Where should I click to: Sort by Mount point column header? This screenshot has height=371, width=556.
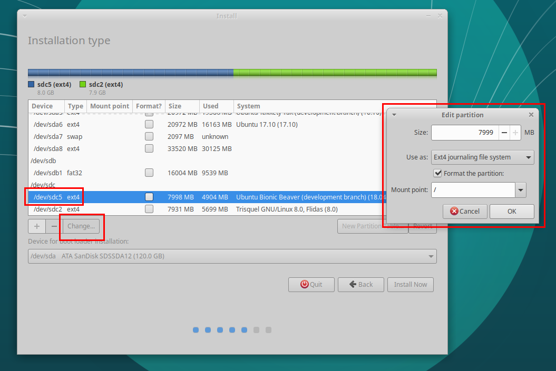pos(110,106)
